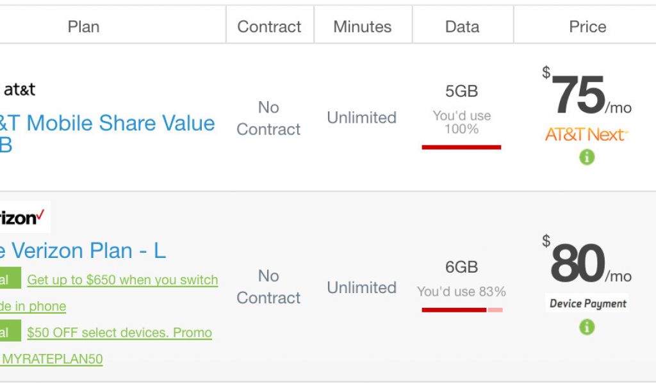Sort by the Minutes column header

click(362, 26)
